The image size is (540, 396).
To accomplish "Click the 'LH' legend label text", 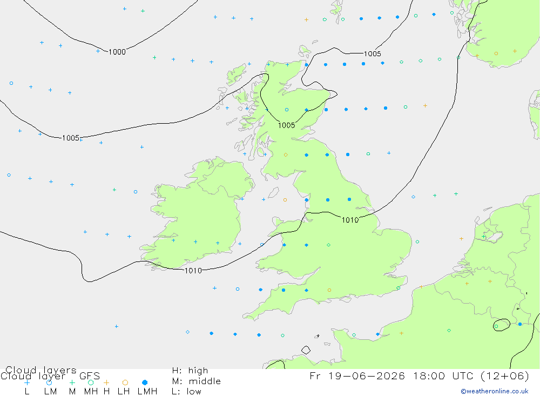I will [x=124, y=392].
